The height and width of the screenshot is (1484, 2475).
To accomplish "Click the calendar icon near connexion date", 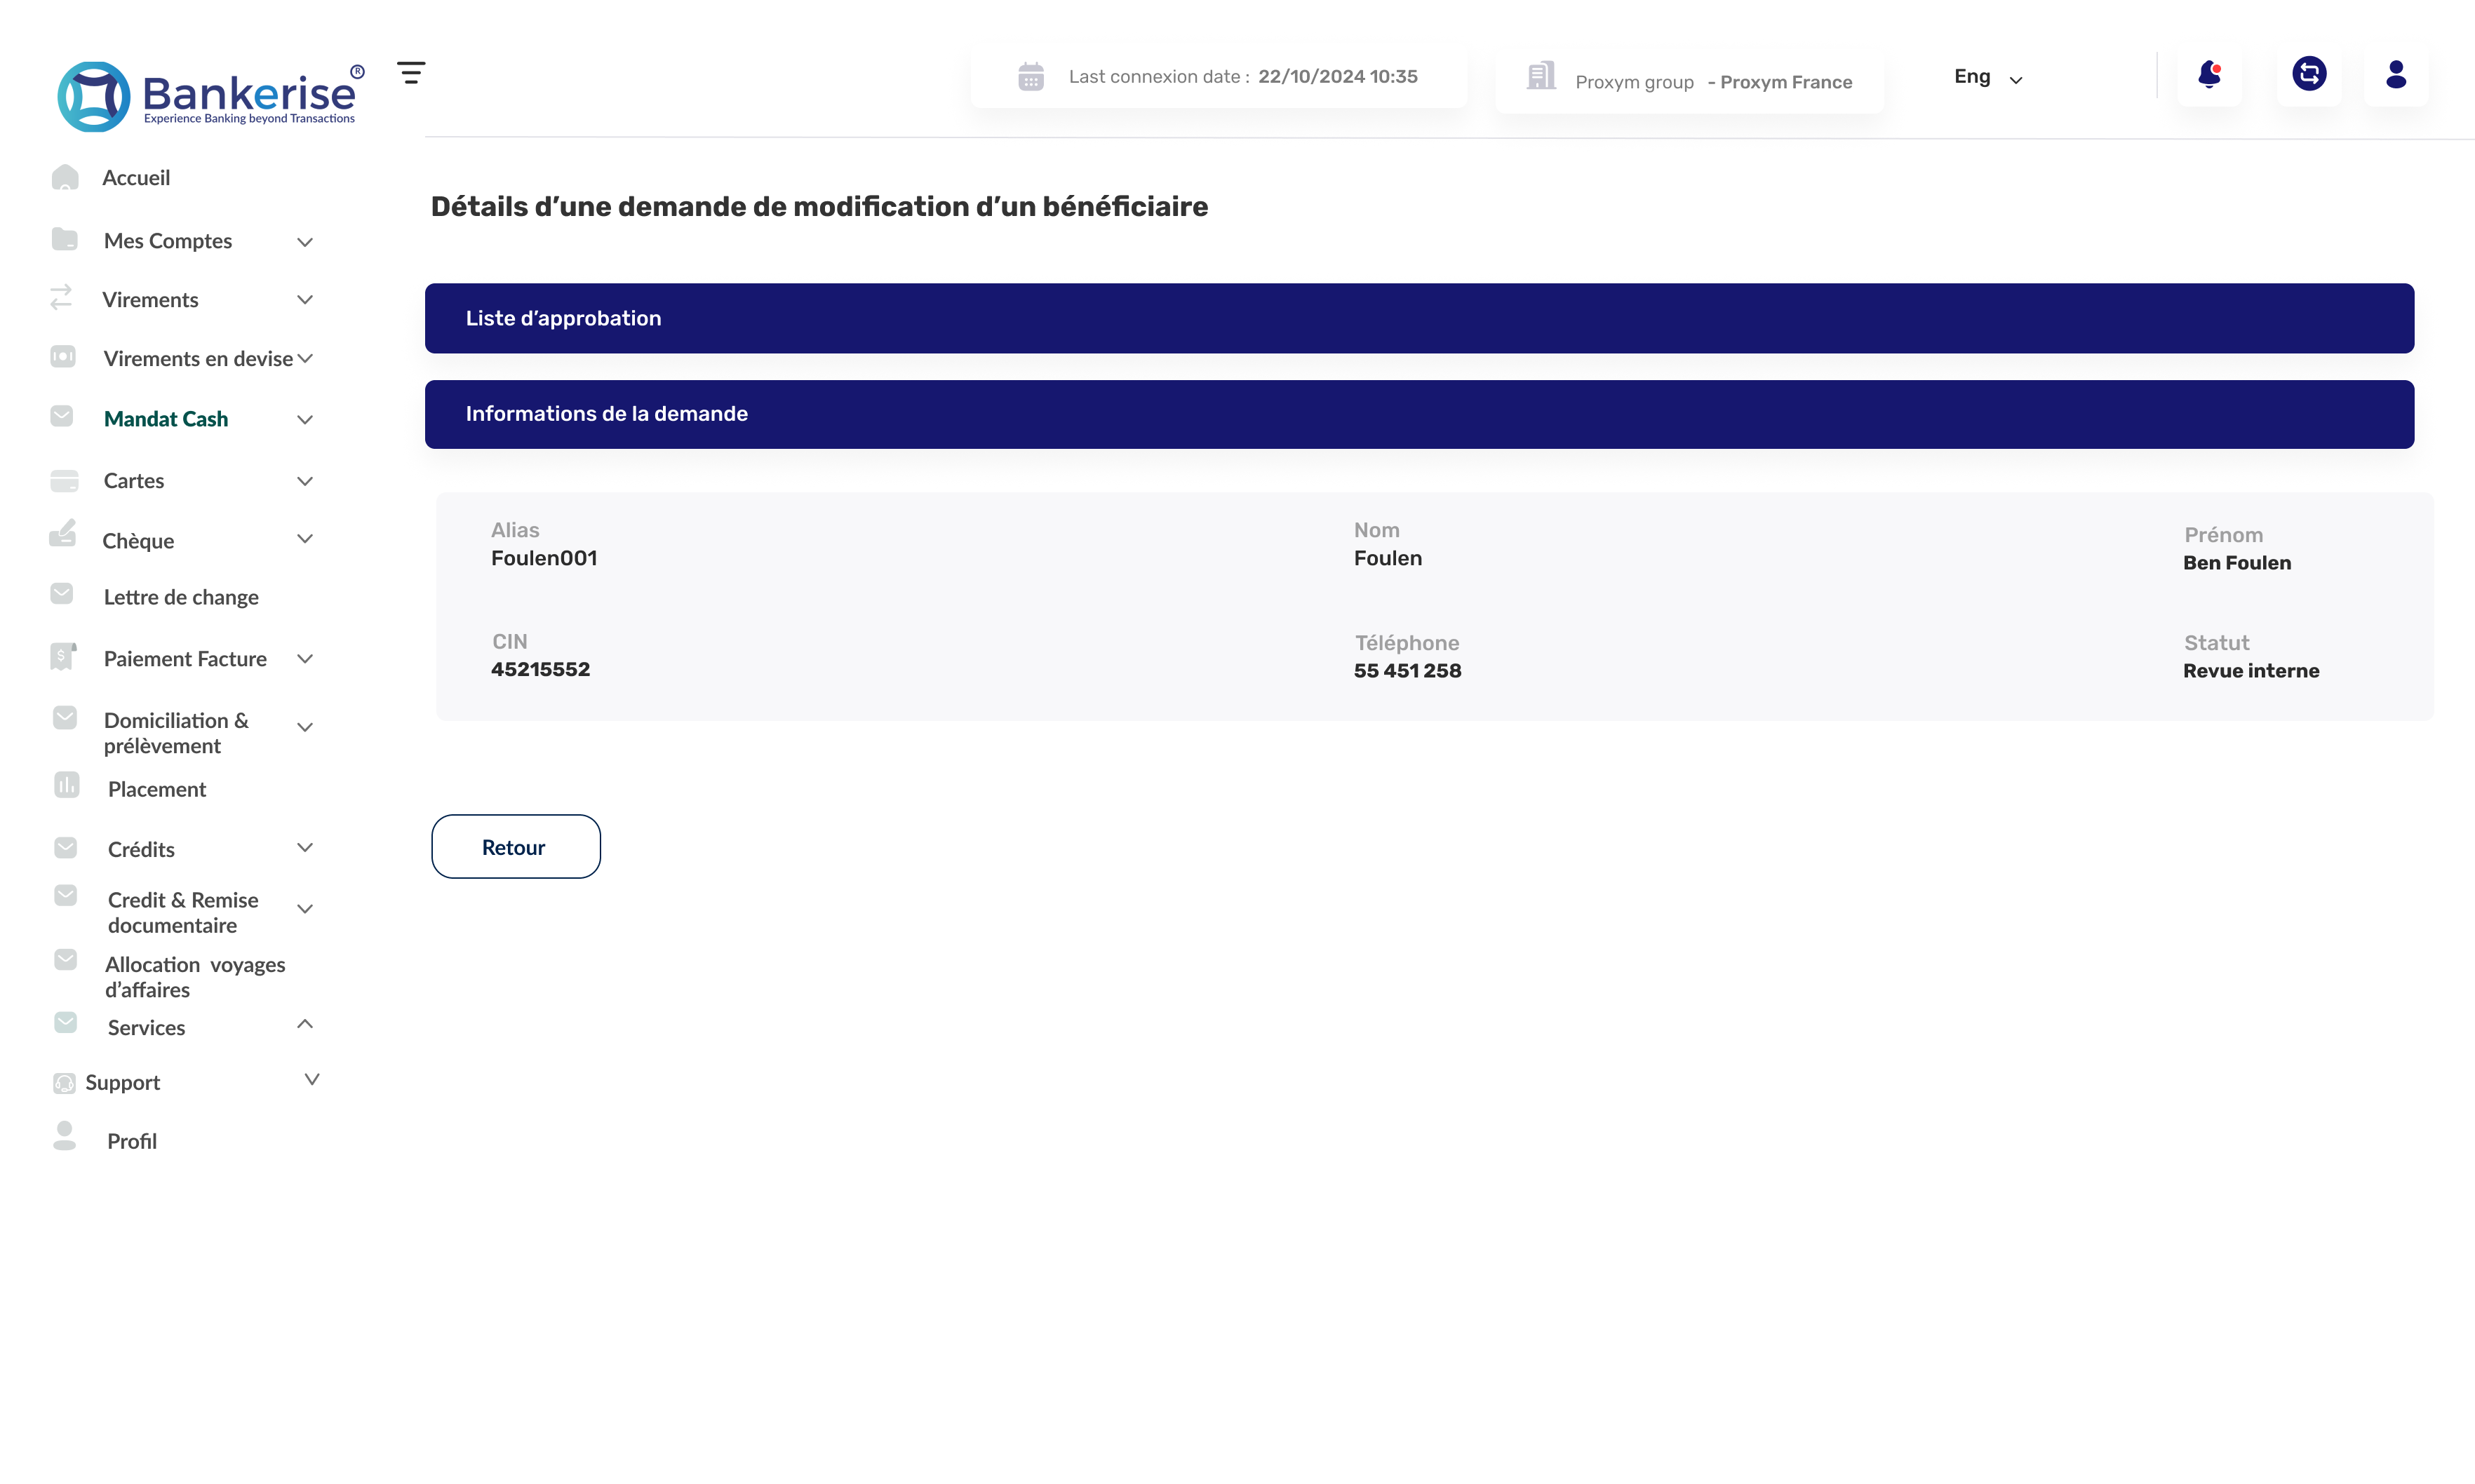I will (x=1031, y=76).
